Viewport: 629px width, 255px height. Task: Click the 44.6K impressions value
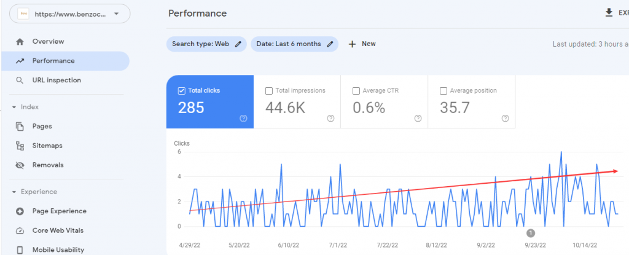[285, 108]
